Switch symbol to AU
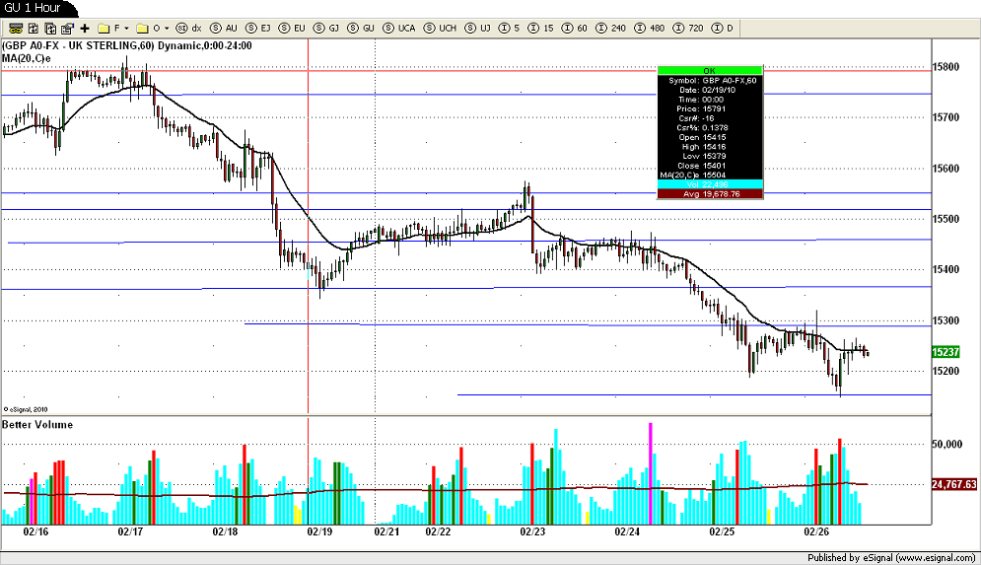Viewport: 981px width, 565px height. [x=224, y=29]
